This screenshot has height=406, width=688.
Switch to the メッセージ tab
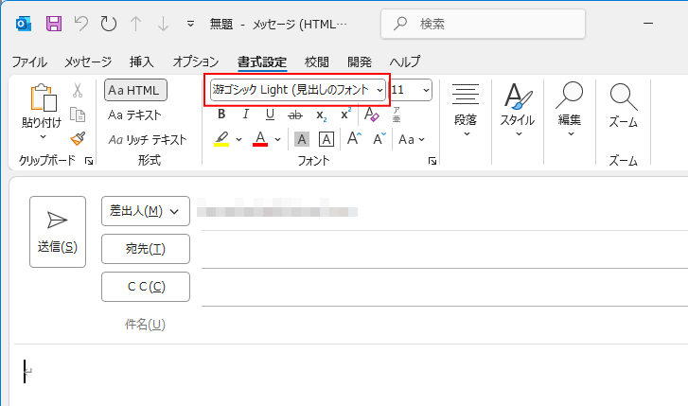[x=88, y=62]
